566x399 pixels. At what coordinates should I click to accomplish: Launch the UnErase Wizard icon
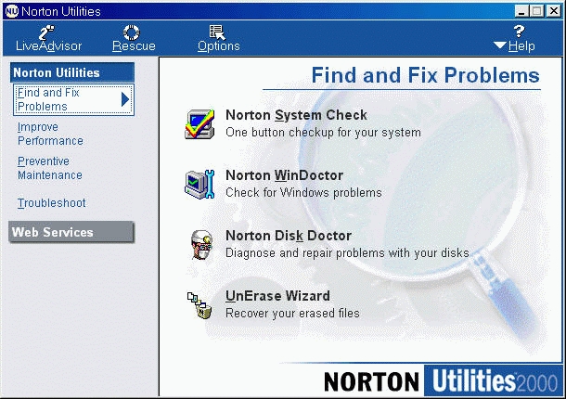point(199,305)
